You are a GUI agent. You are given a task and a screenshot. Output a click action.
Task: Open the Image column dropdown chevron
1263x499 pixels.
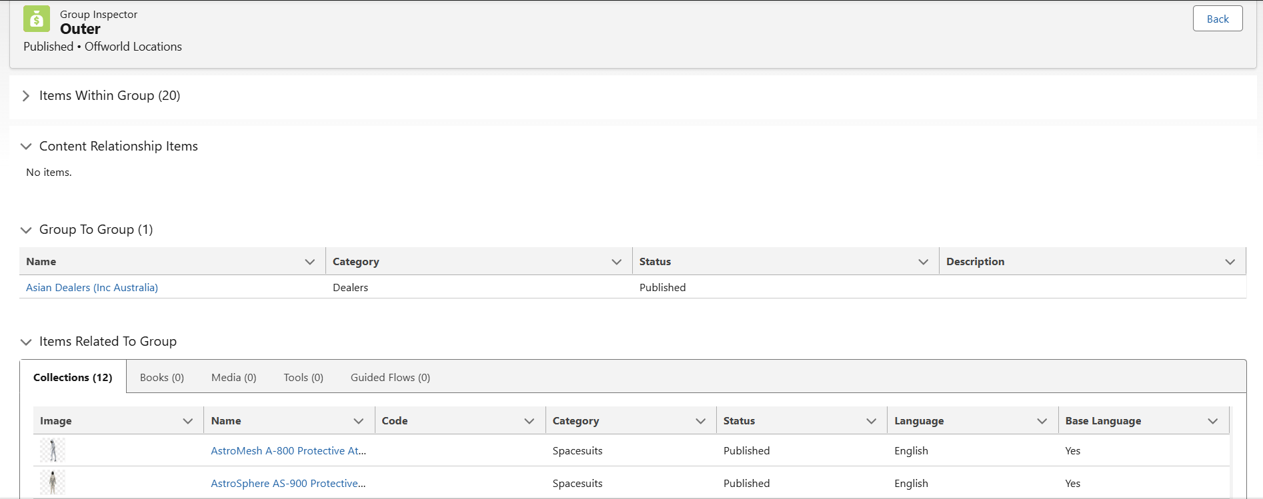(187, 421)
